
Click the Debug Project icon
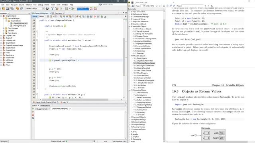(x=67, y=8)
